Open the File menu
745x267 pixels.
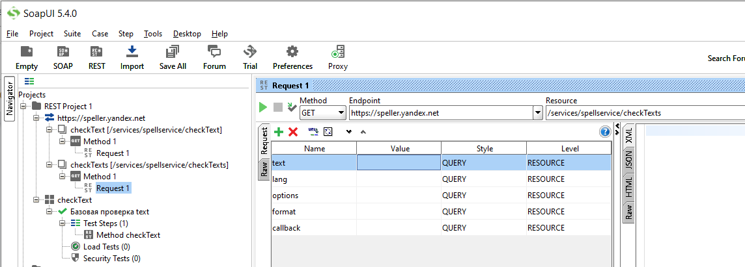click(x=12, y=34)
